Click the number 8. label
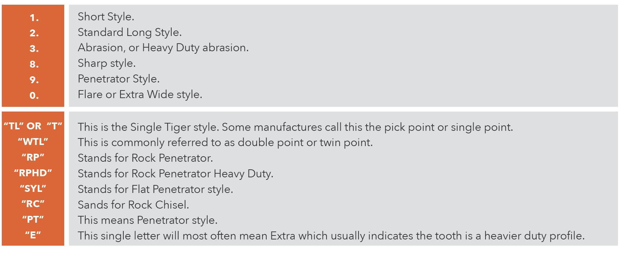This screenshot has width=622, height=254. (34, 64)
